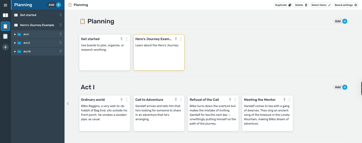Viewport: 362px width, 143px height.
Task: Open the manuscript book icon in sidebar
Action: click(x=5, y=16)
